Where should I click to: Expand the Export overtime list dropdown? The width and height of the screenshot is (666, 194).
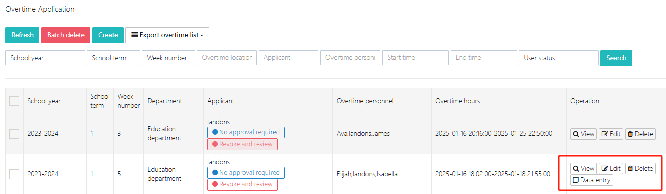pyautogui.click(x=167, y=35)
